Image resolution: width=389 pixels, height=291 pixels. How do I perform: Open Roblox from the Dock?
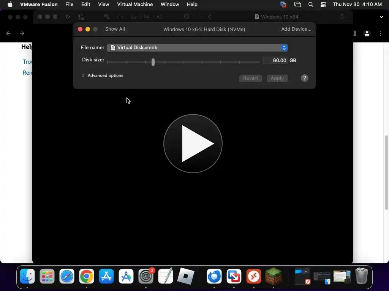tap(185, 276)
